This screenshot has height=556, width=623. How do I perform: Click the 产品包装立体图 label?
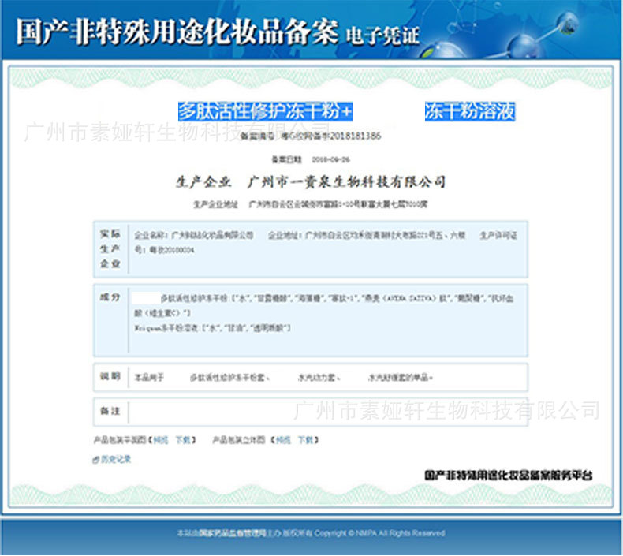(239, 440)
